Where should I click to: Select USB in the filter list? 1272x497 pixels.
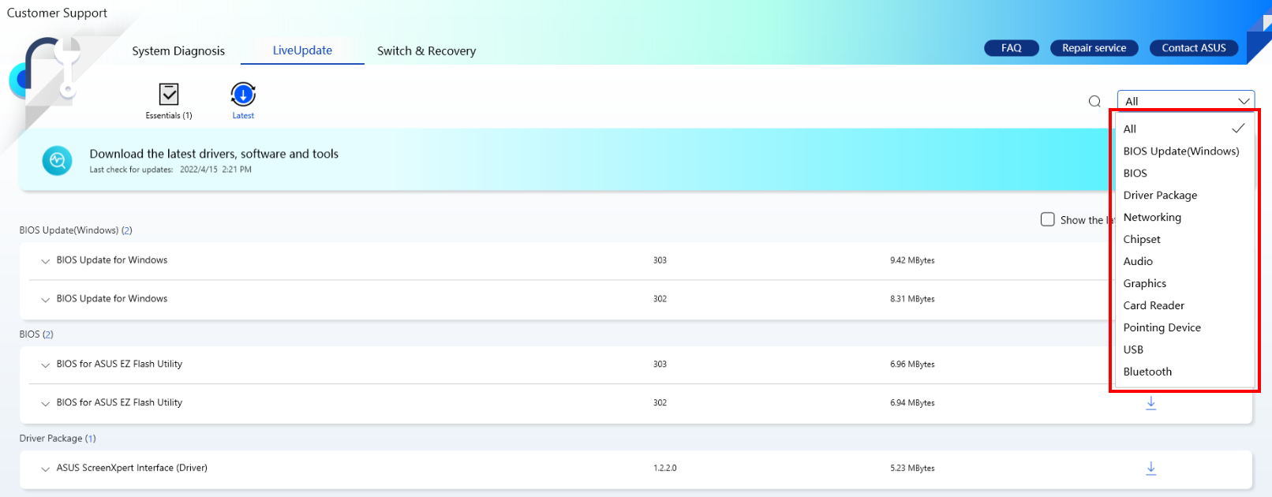(1184, 349)
